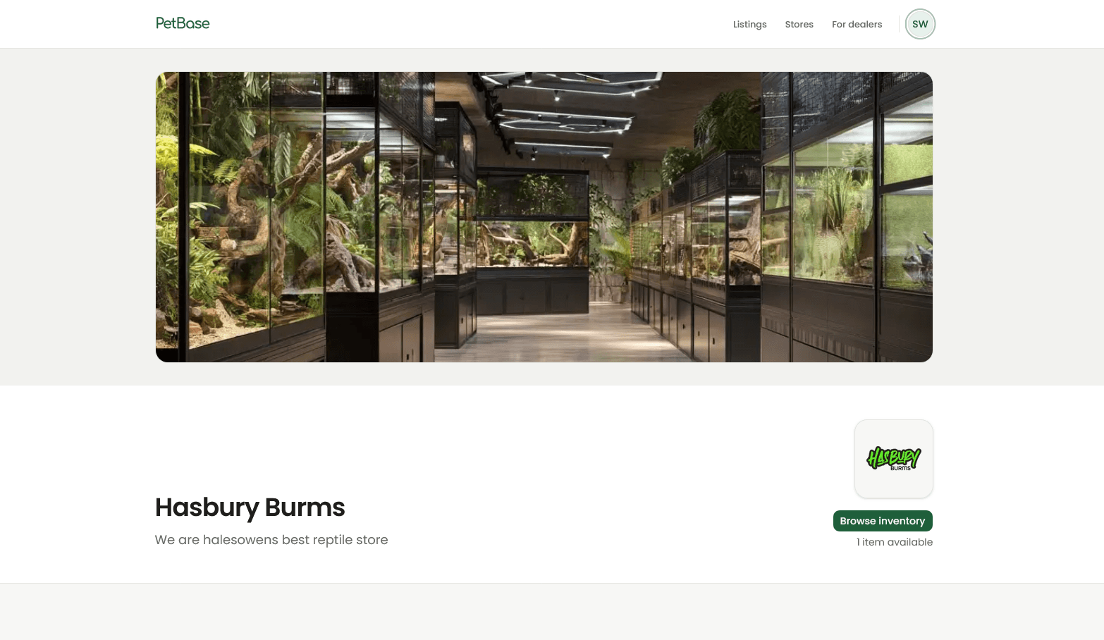
Task: Click the Browse inventory button
Action: click(883, 521)
